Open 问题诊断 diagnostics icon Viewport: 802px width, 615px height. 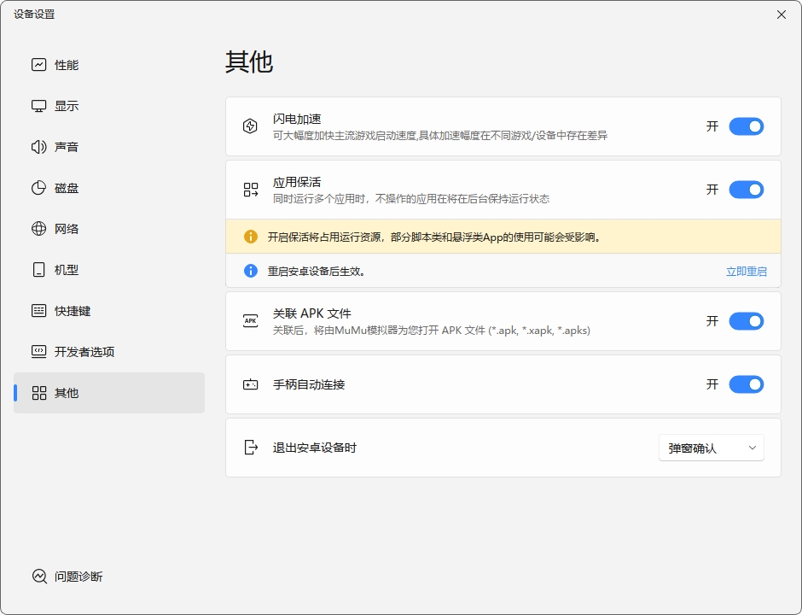point(39,576)
